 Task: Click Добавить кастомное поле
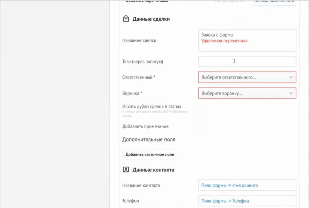tap(149, 154)
